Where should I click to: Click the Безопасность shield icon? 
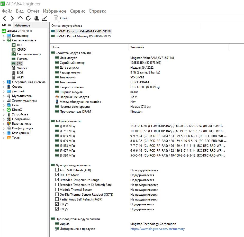[9, 124]
